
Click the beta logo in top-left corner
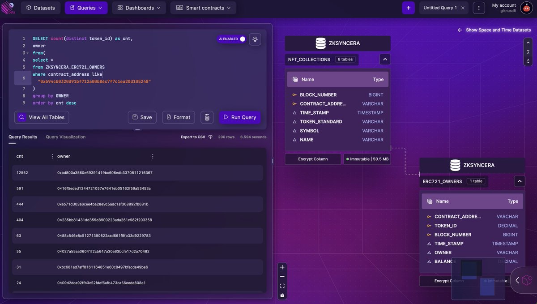[x=9, y=8]
